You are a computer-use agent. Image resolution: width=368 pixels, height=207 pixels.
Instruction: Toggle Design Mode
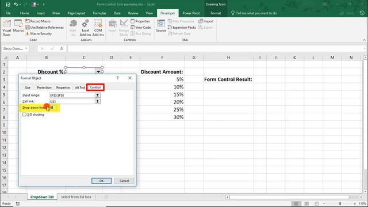pos(124,28)
